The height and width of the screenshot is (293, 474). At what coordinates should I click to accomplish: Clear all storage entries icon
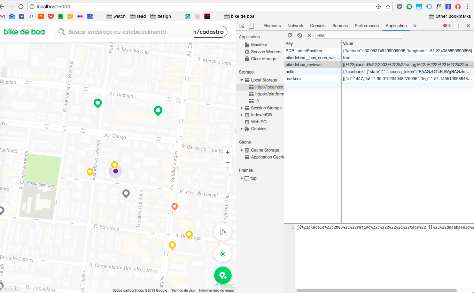click(x=300, y=35)
